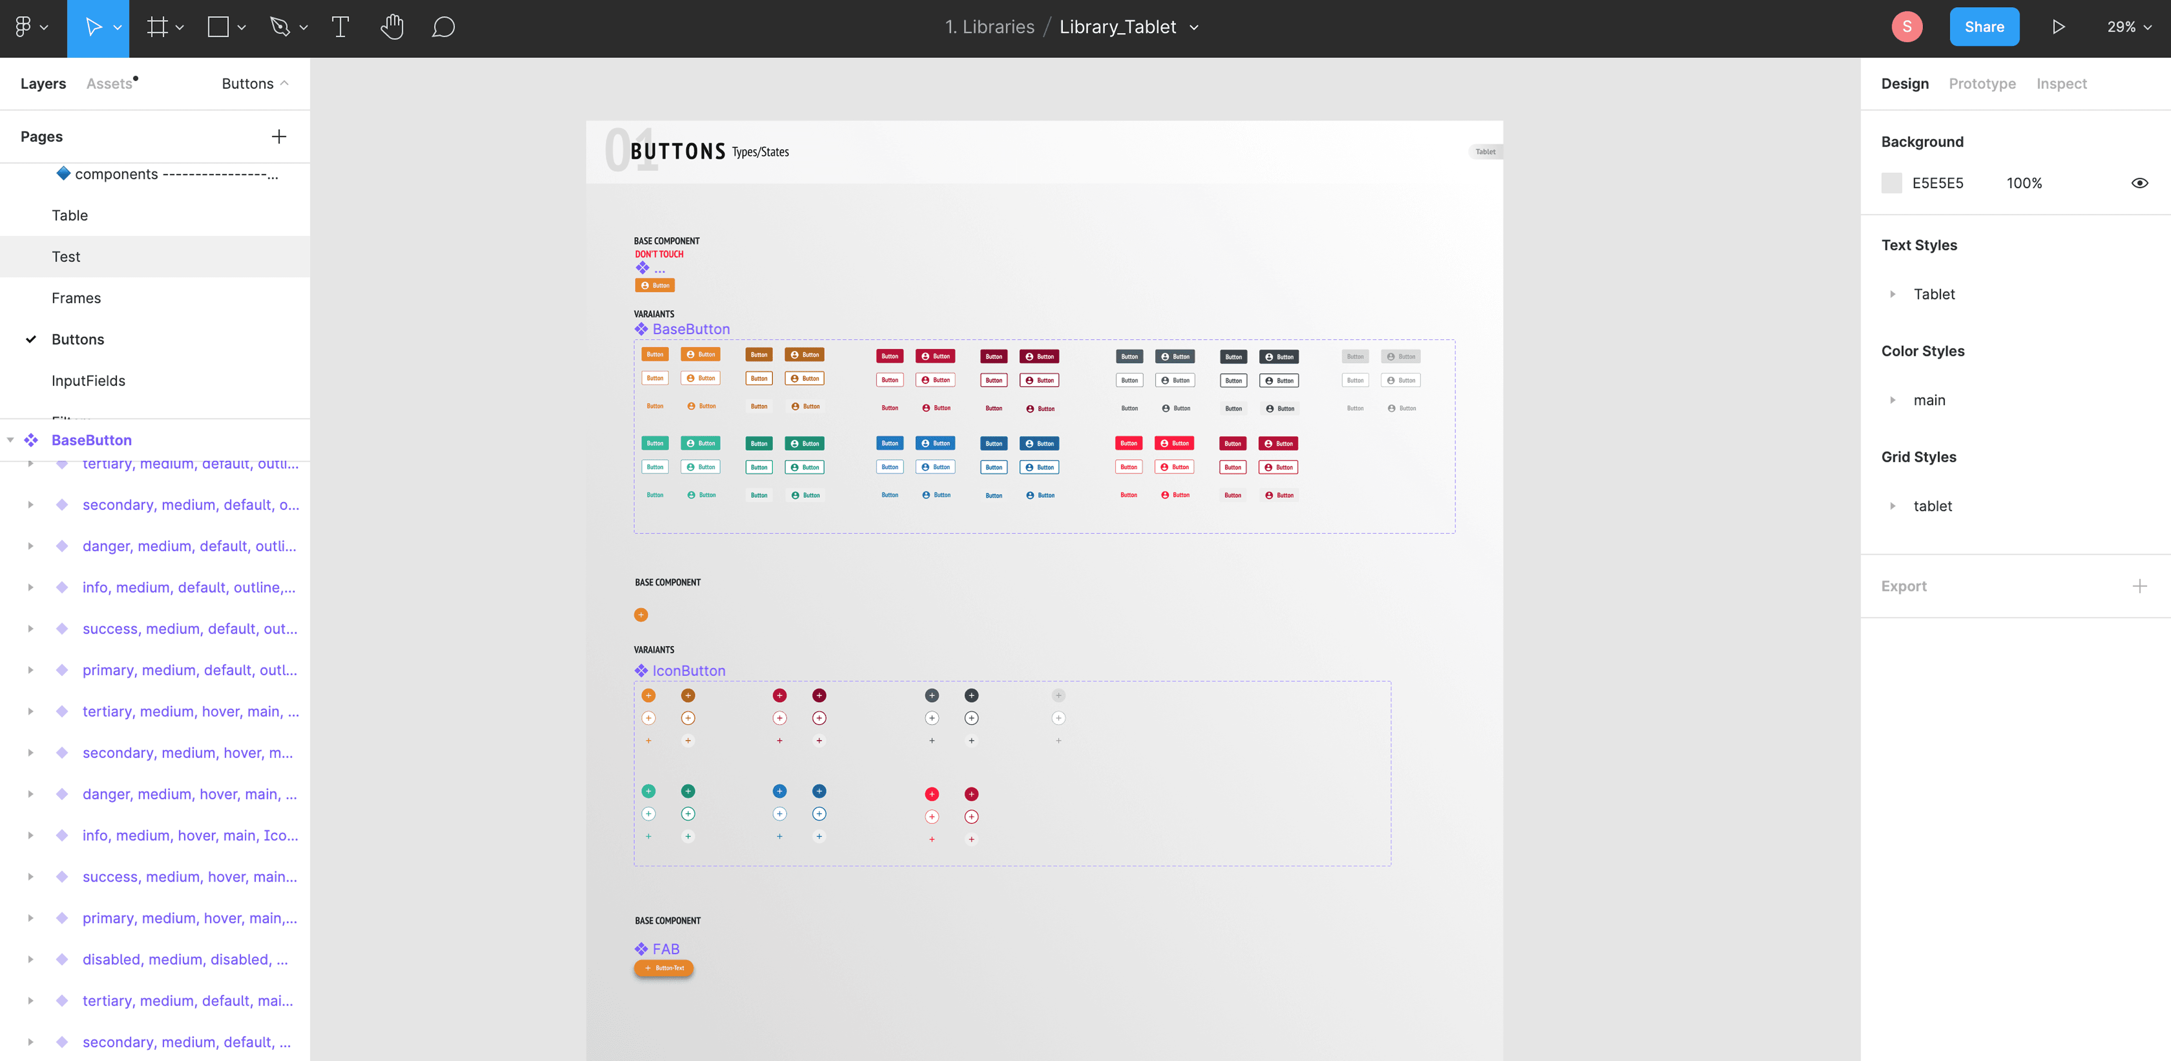Switch to the Prototype tab

pos(1982,83)
